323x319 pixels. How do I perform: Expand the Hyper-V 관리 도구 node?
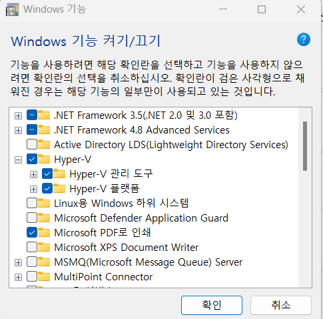[33, 174]
